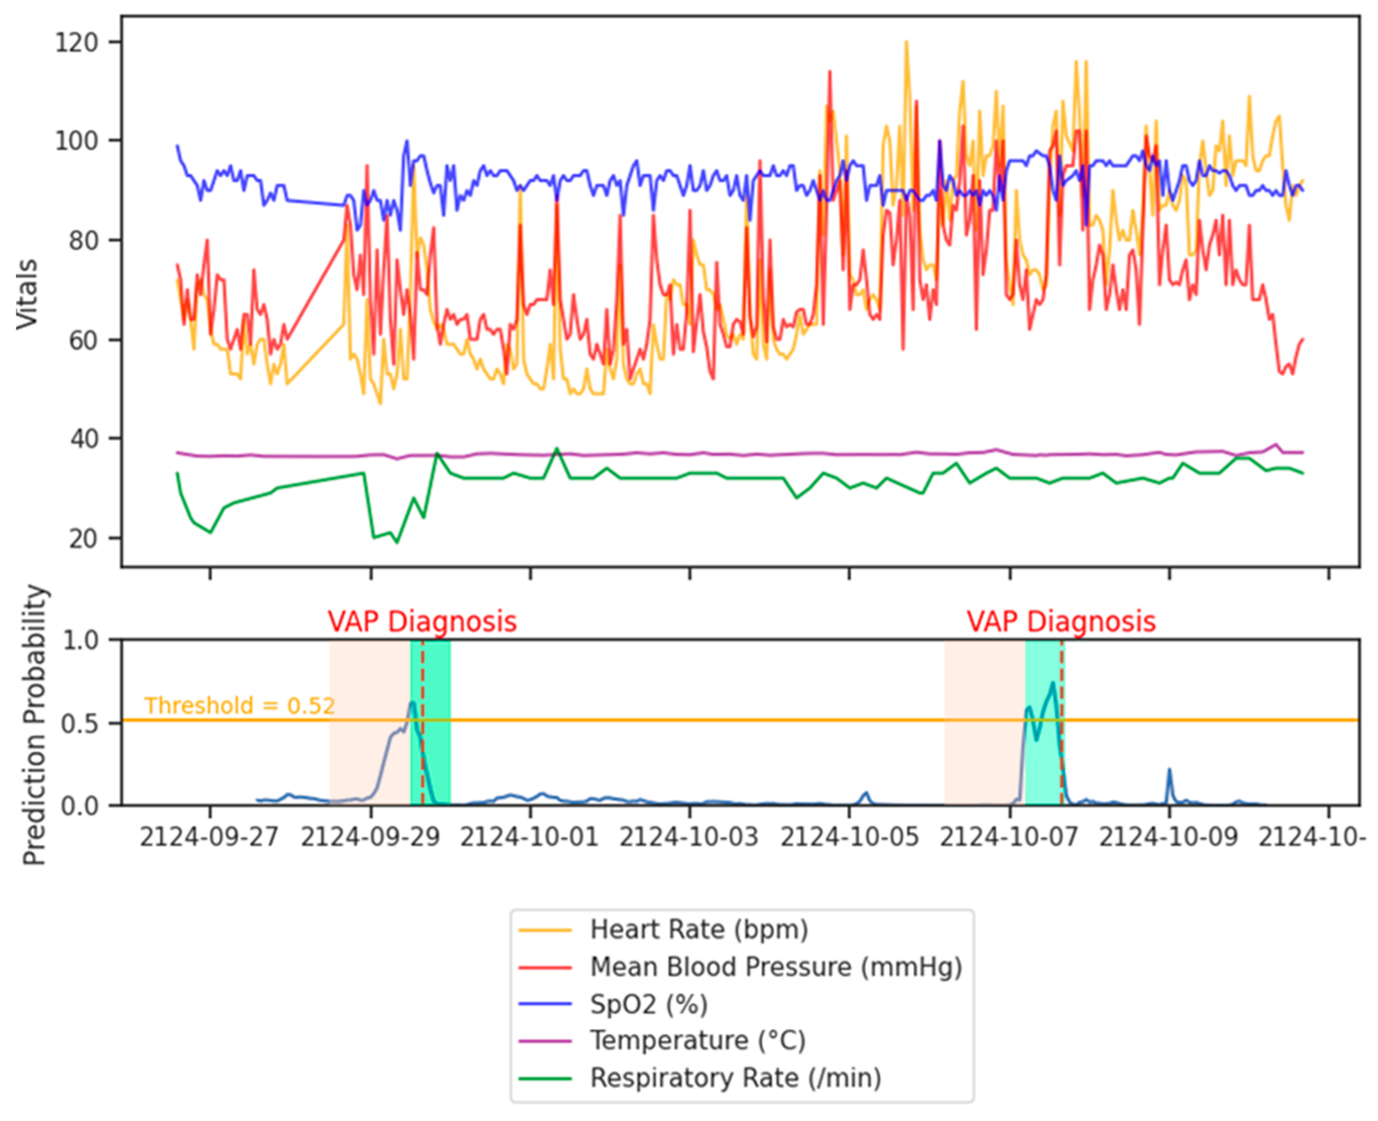Image resolution: width=1378 pixels, height=1121 pixels.
Task: Click the first dashed red VAP diagnosis line
Action: pos(423,723)
